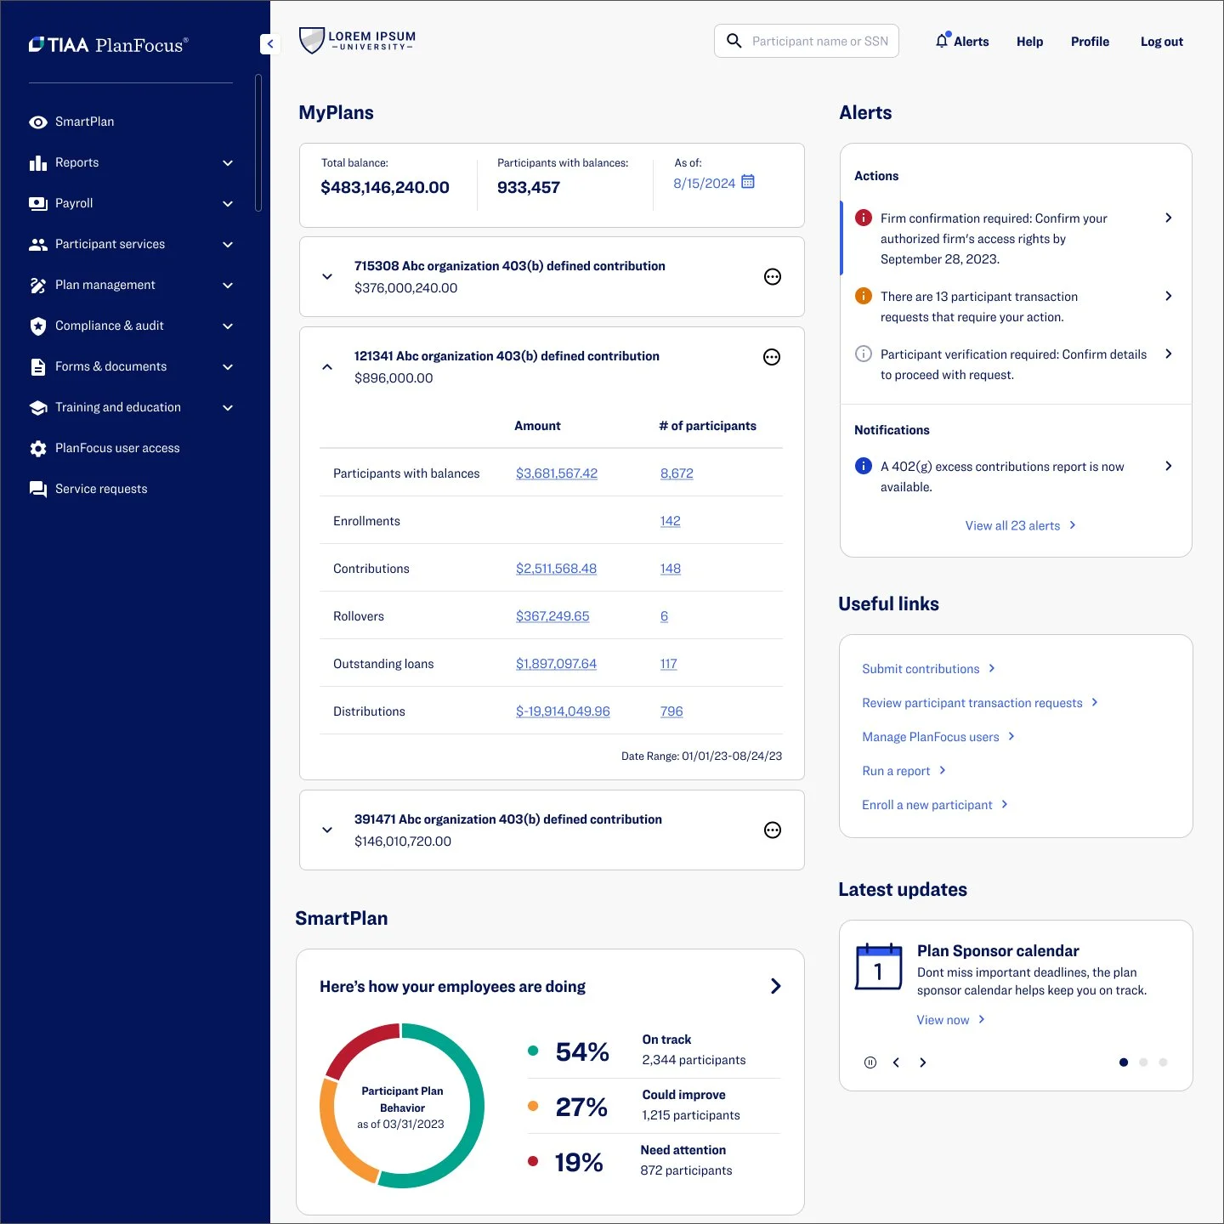Click the Plan Sponsor calendar icon
The image size is (1224, 1224).
click(x=879, y=967)
